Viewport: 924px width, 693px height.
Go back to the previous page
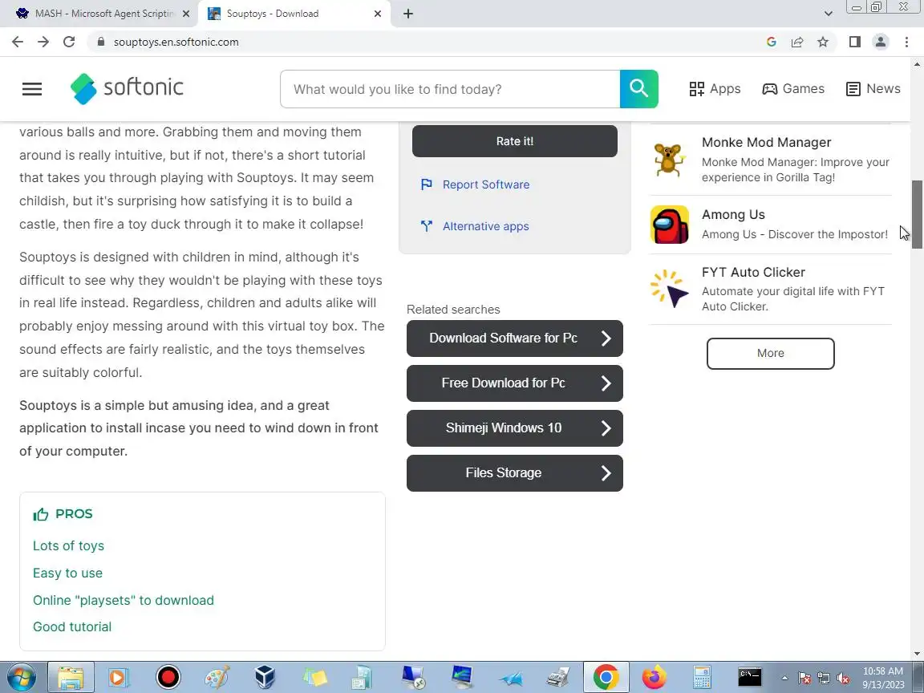pyautogui.click(x=18, y=42)
